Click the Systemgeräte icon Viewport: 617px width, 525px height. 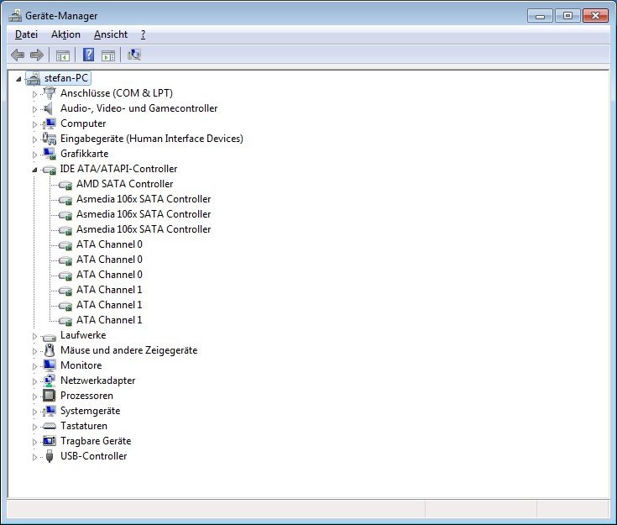coord(50,411)
